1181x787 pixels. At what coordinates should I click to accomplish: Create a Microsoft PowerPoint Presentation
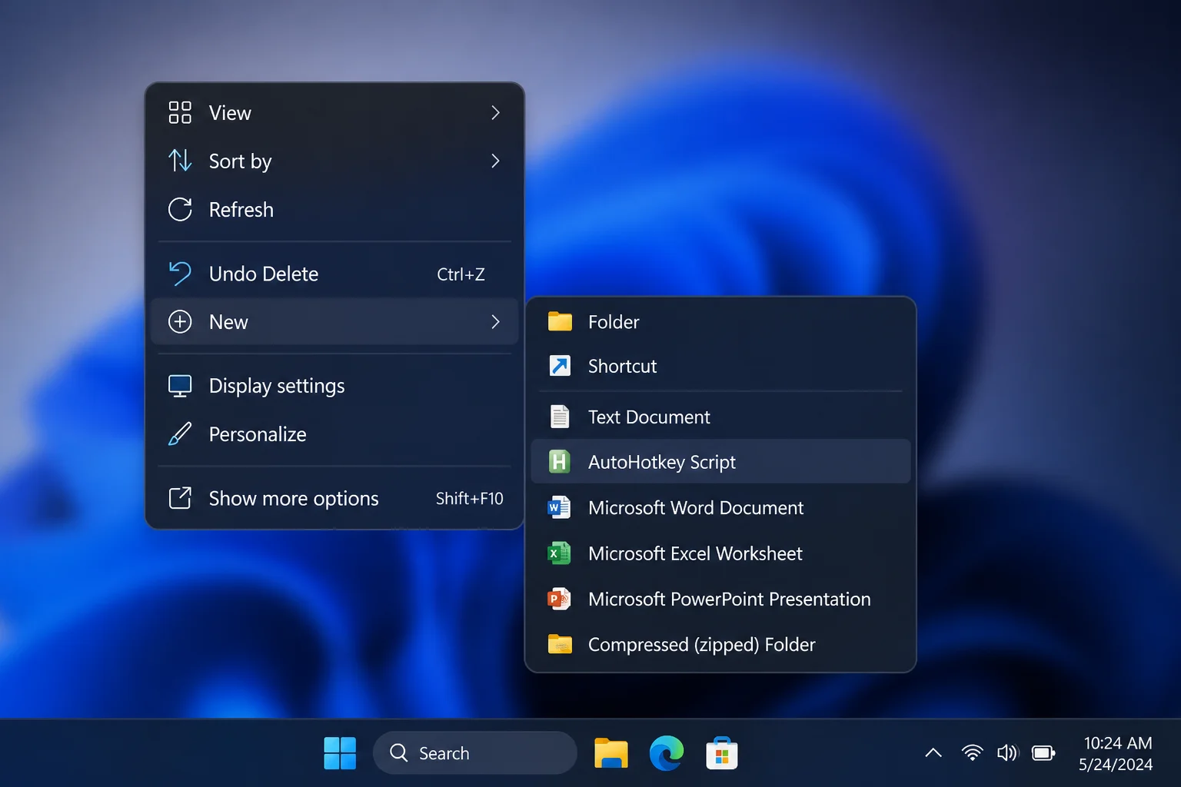click(x=720, y=599)
